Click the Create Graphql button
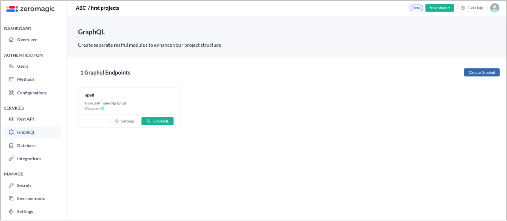 [482, 73]
